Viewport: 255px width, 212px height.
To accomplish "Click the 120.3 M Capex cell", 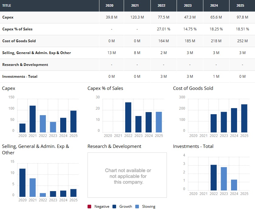I will 137,17.
